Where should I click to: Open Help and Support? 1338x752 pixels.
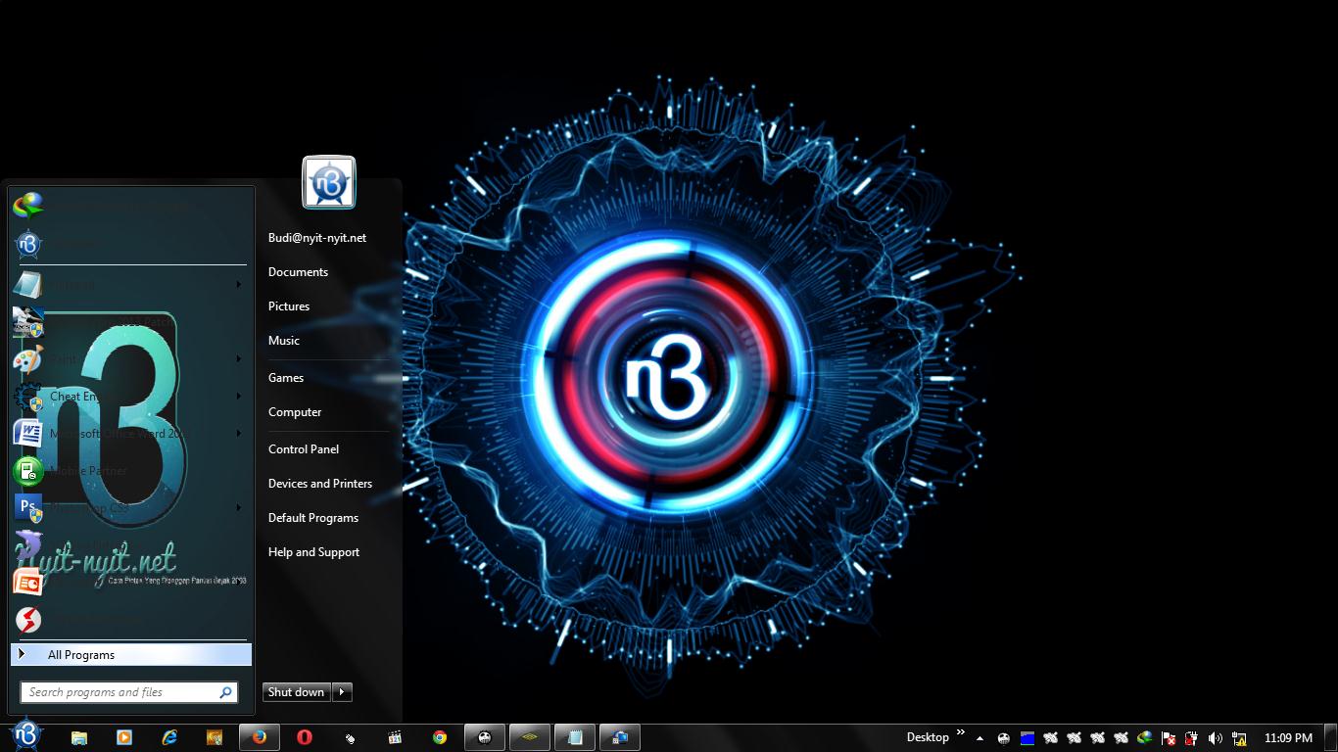(x=313, y=552)
